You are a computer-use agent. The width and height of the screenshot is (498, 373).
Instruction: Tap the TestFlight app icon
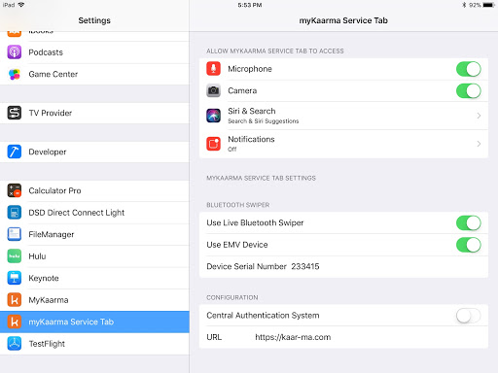[15, 344]
